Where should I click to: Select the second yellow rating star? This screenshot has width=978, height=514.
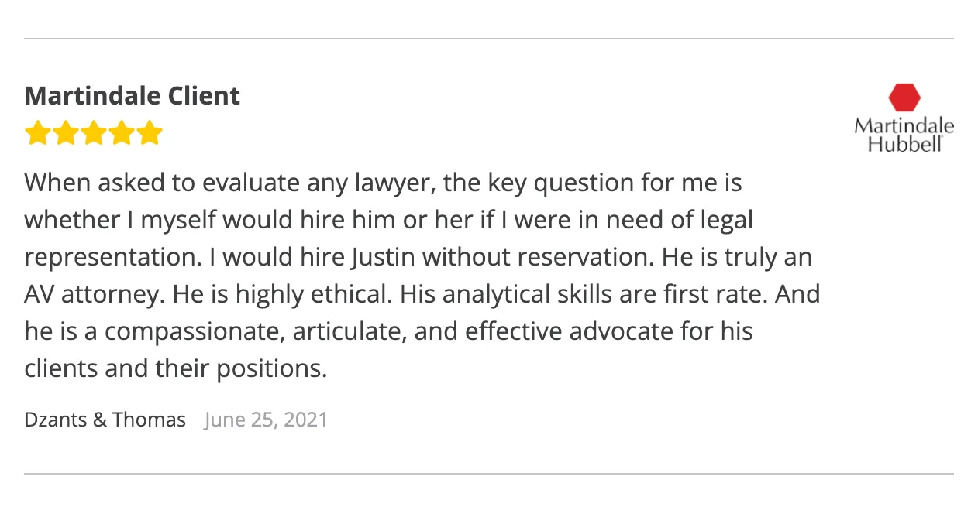(x=65, y=133)
